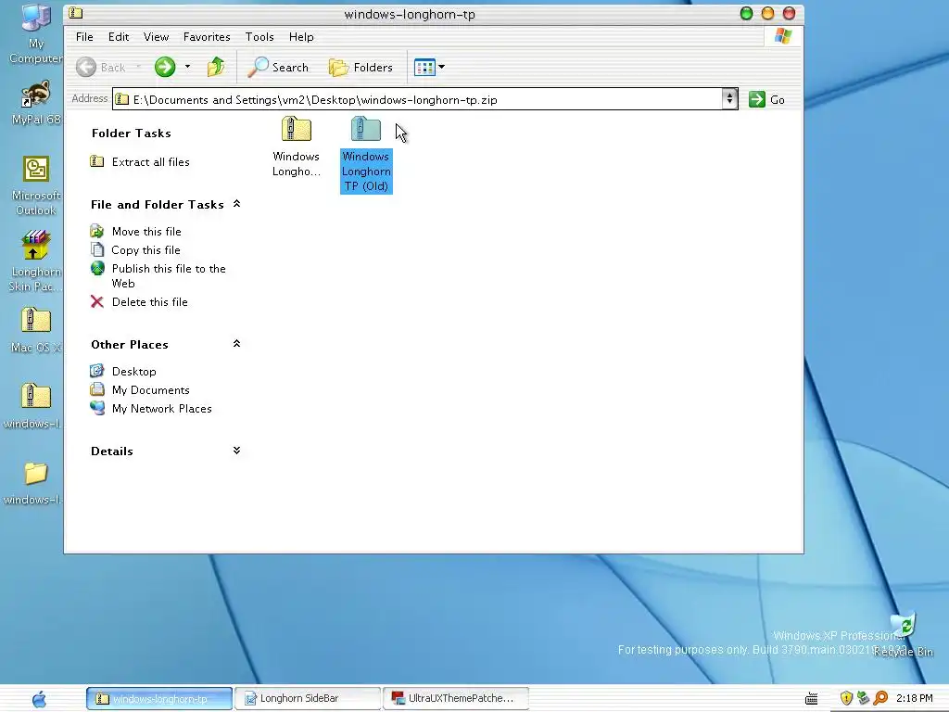
Task: Click the Publish to Web globe icon
Action: (x=96, y=268)
